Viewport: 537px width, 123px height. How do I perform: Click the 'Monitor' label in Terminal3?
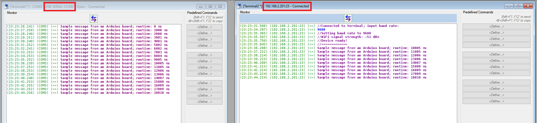12,13
